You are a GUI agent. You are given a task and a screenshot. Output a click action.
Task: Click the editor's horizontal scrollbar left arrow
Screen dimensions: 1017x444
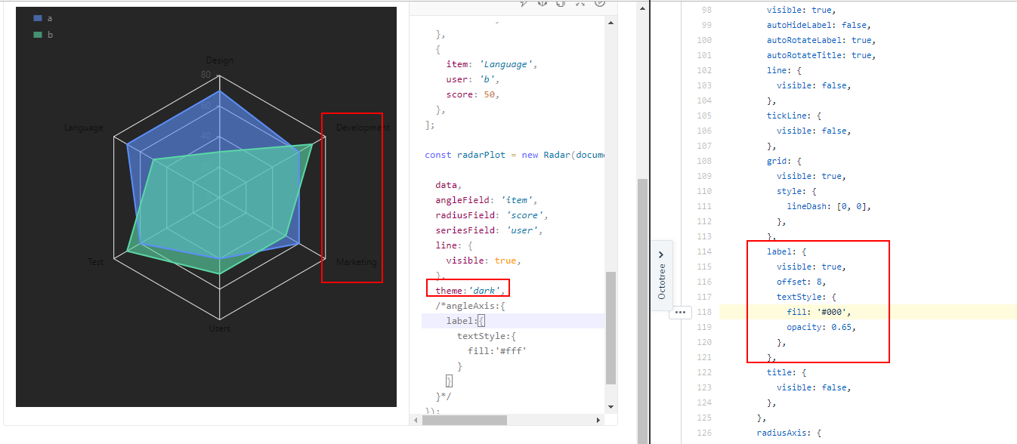coord(416,420)
